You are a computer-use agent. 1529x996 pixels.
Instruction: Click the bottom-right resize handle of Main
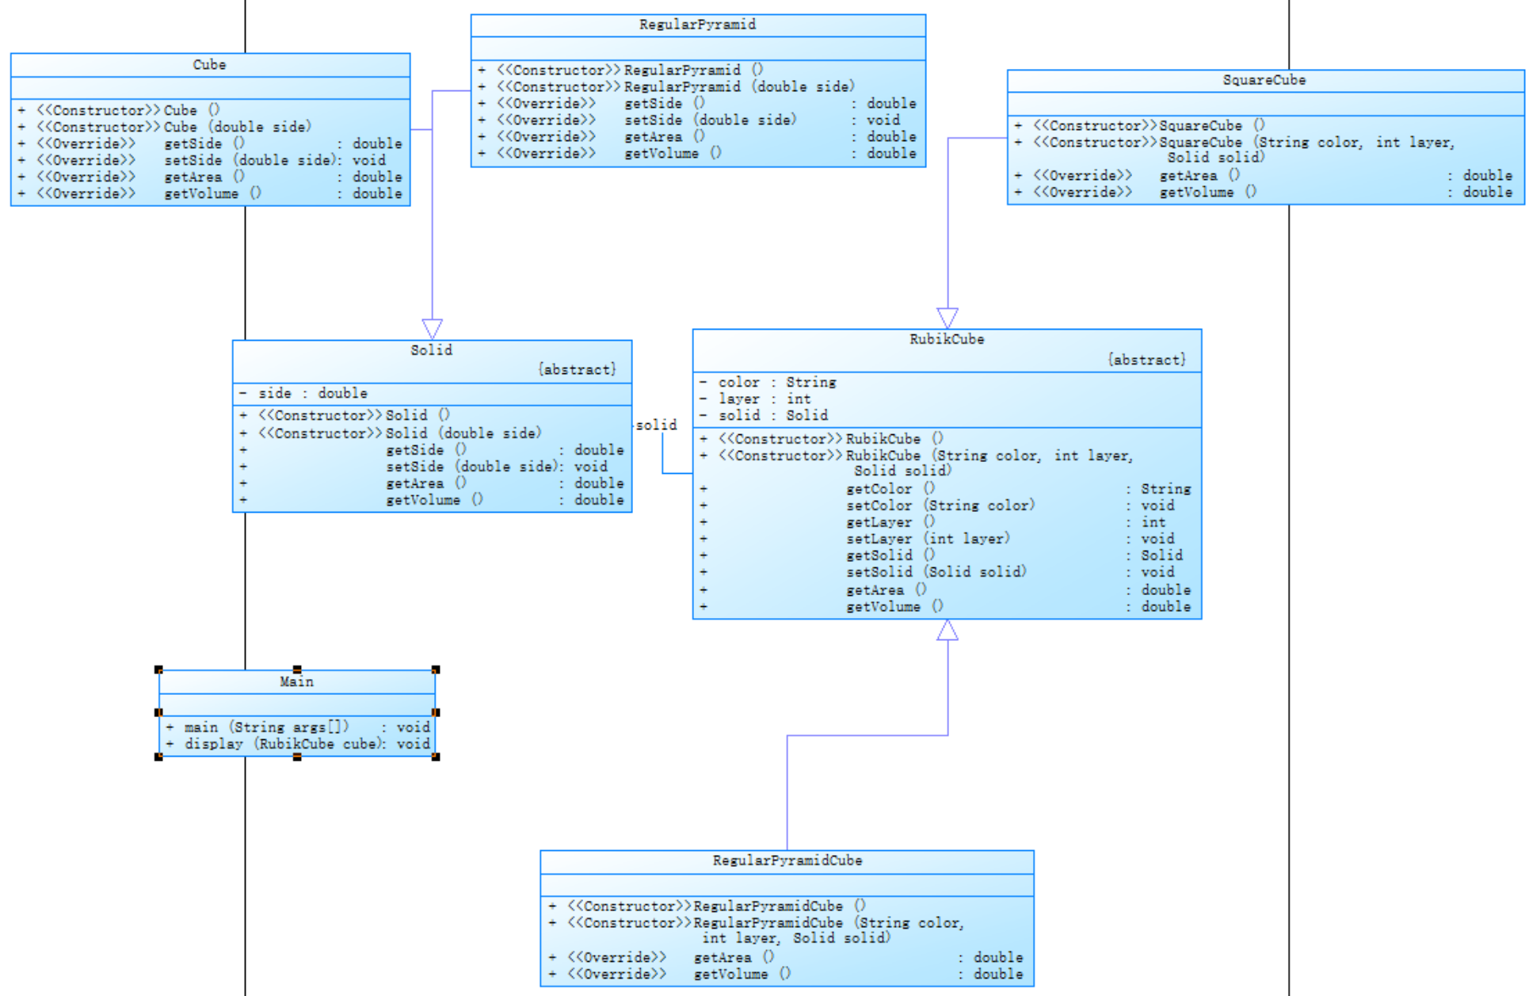436,757
